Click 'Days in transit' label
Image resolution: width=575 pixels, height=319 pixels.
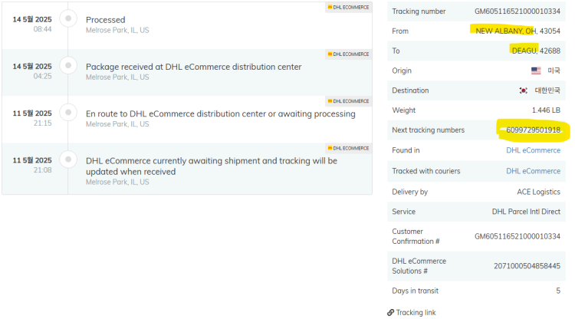click(x=415, y=291)
